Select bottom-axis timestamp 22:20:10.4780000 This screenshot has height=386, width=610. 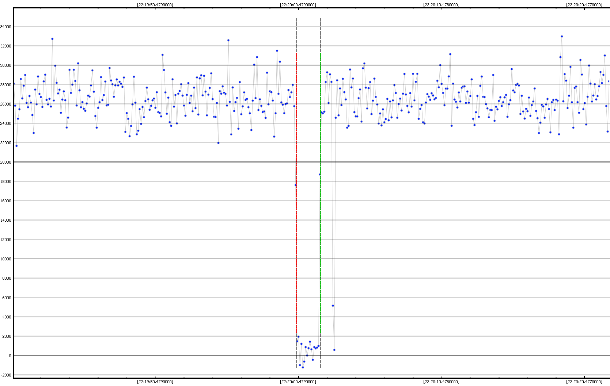pyautogui.click(x=441, y=382)
